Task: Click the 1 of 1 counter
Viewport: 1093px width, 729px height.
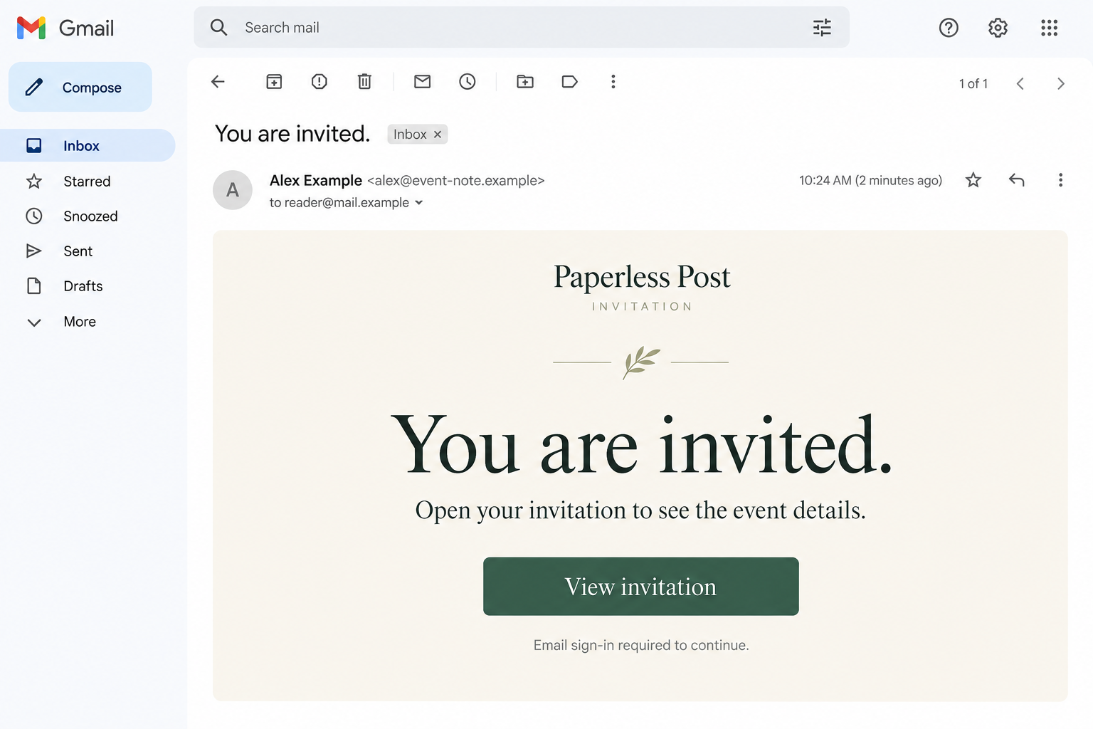Action: (973, 84)
